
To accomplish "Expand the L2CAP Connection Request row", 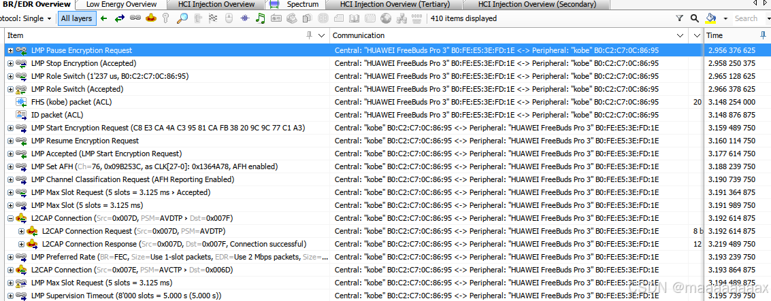I will pos(21,231).
